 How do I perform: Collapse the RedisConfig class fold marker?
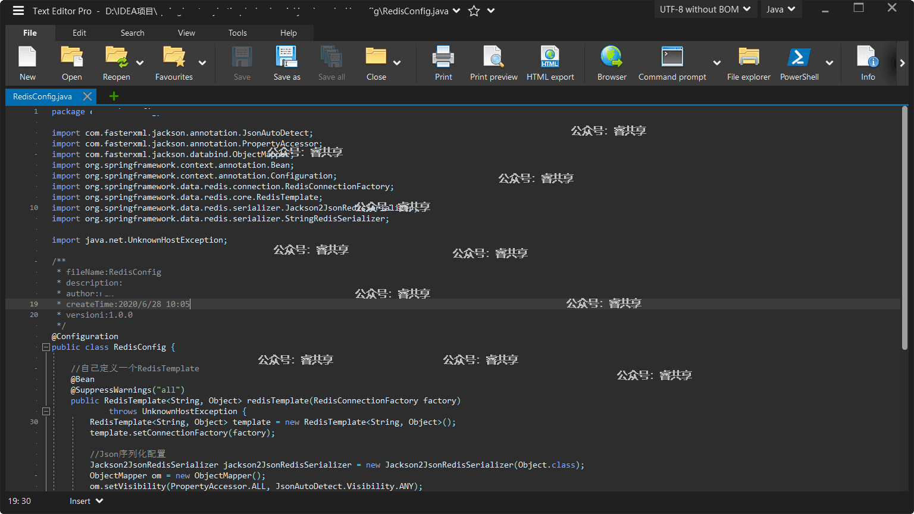(x=46, y=347)
